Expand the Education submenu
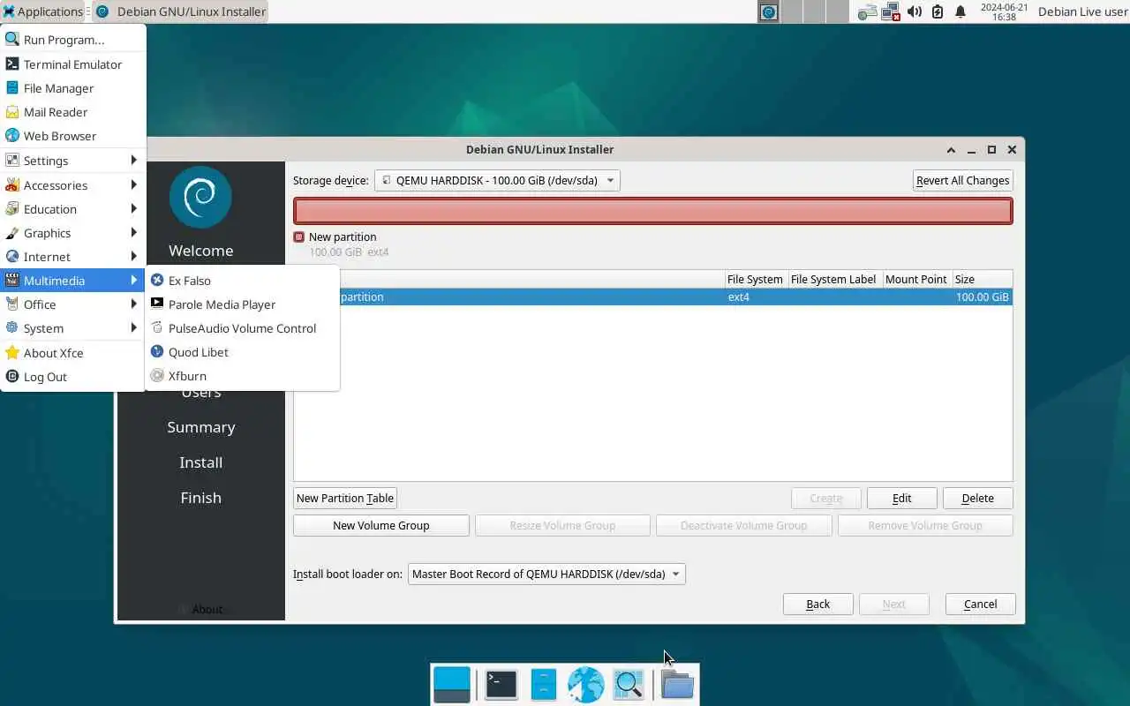Image resolution: width=1130 pixels, height=706 pixels. pos(73,209)
